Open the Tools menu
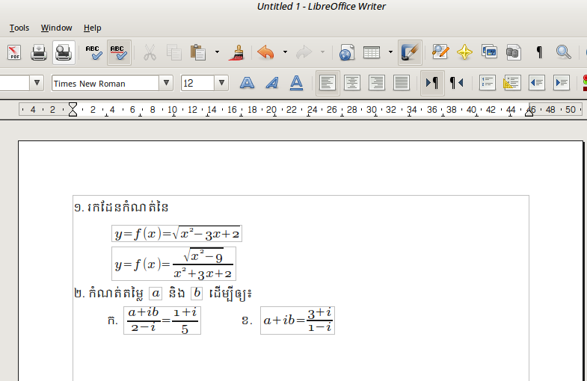 pyautogui.click(x=19, y=28)
